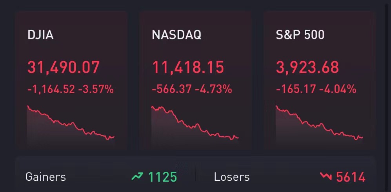Click S&P 500 change -165.17 -4.04%
Image resolution: width=391 pixels, height=192 pixels.
[x=316, y=89]
